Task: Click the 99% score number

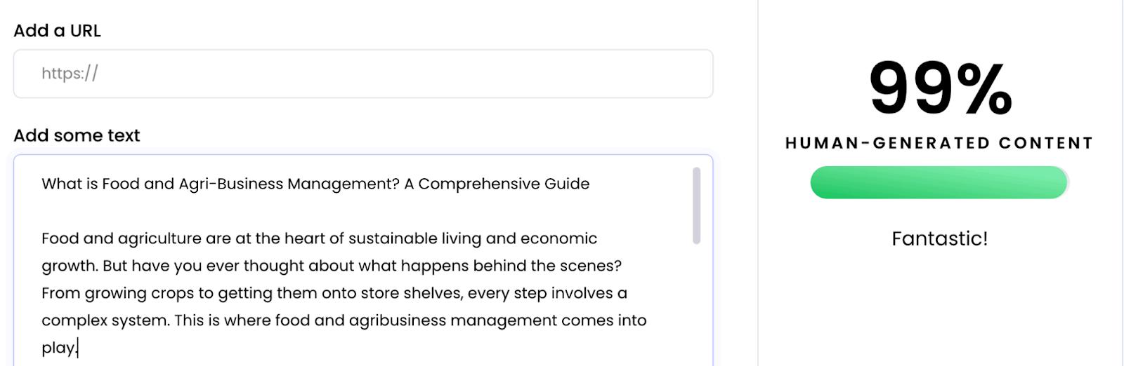Action: tap(940, 89)
